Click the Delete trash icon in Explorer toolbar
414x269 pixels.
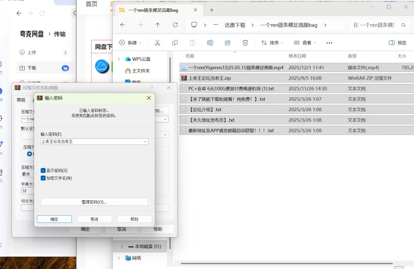pos(245,43)
